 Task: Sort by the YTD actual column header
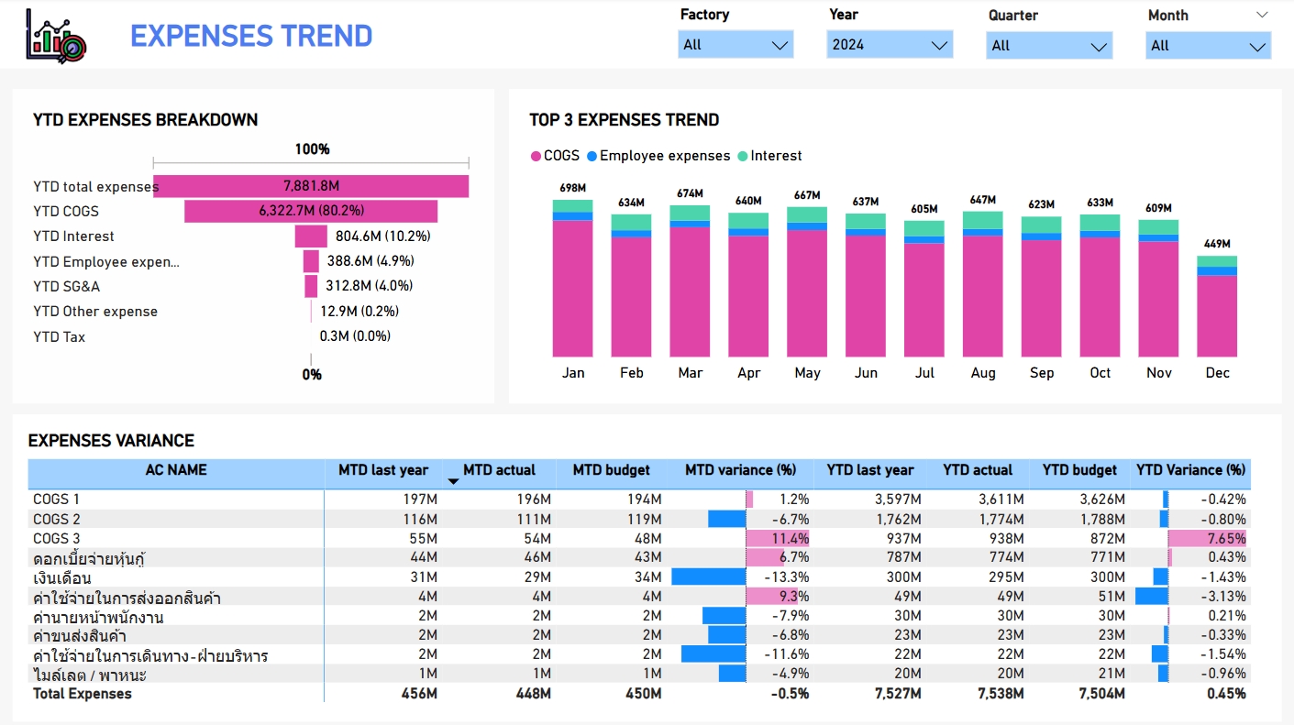[978, 470]
